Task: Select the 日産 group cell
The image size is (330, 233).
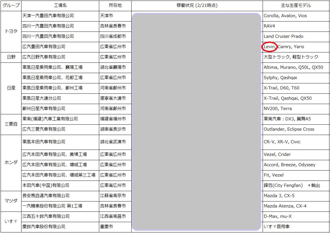Action: click(x=11, y=88)
